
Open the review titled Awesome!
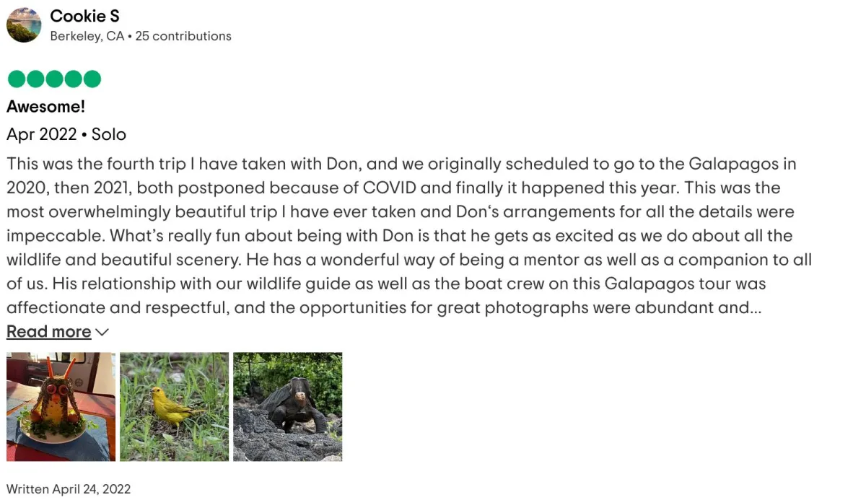tap(45, 107)
